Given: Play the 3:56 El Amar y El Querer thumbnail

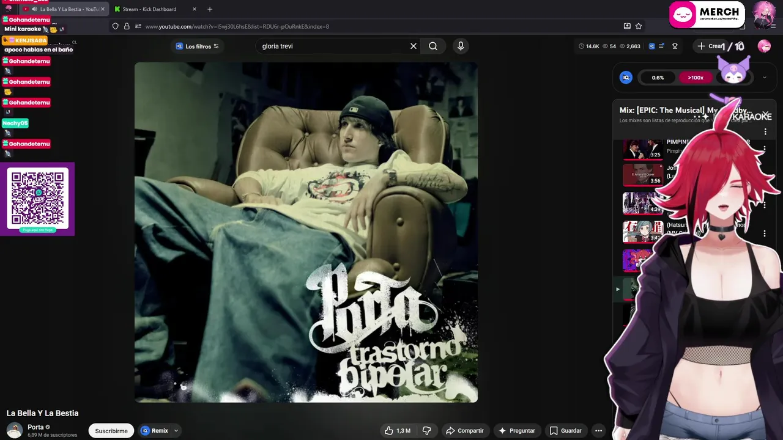Looking at the screenshot, I should pyautogui.click(x=642, y=175).
